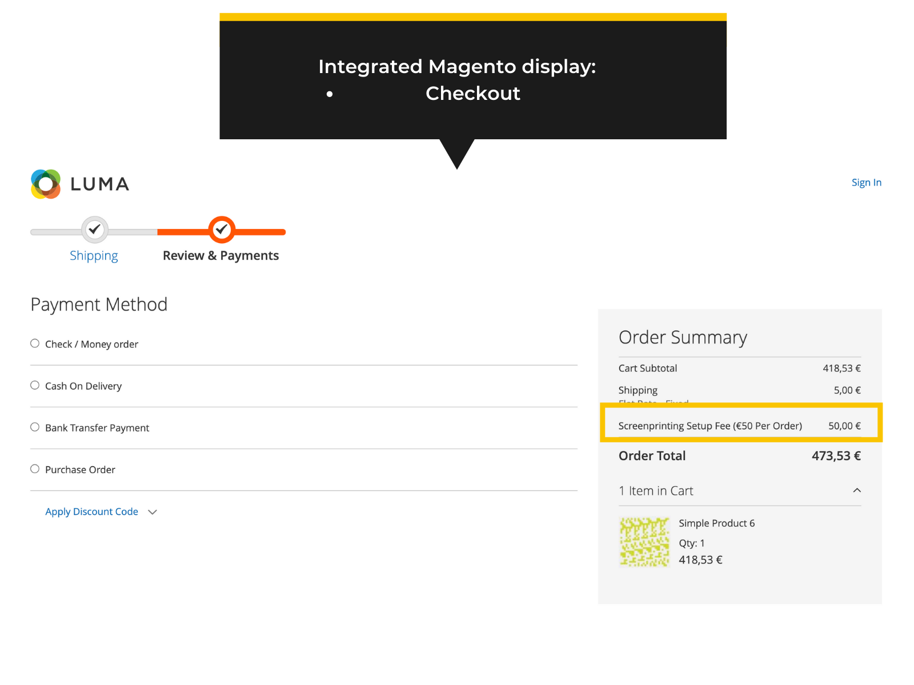Image resolution: width=914 pixels, height=685 pixels.
Task: Click the highlighted Screenprinting Setup Fee row
Action: point(739,425)
